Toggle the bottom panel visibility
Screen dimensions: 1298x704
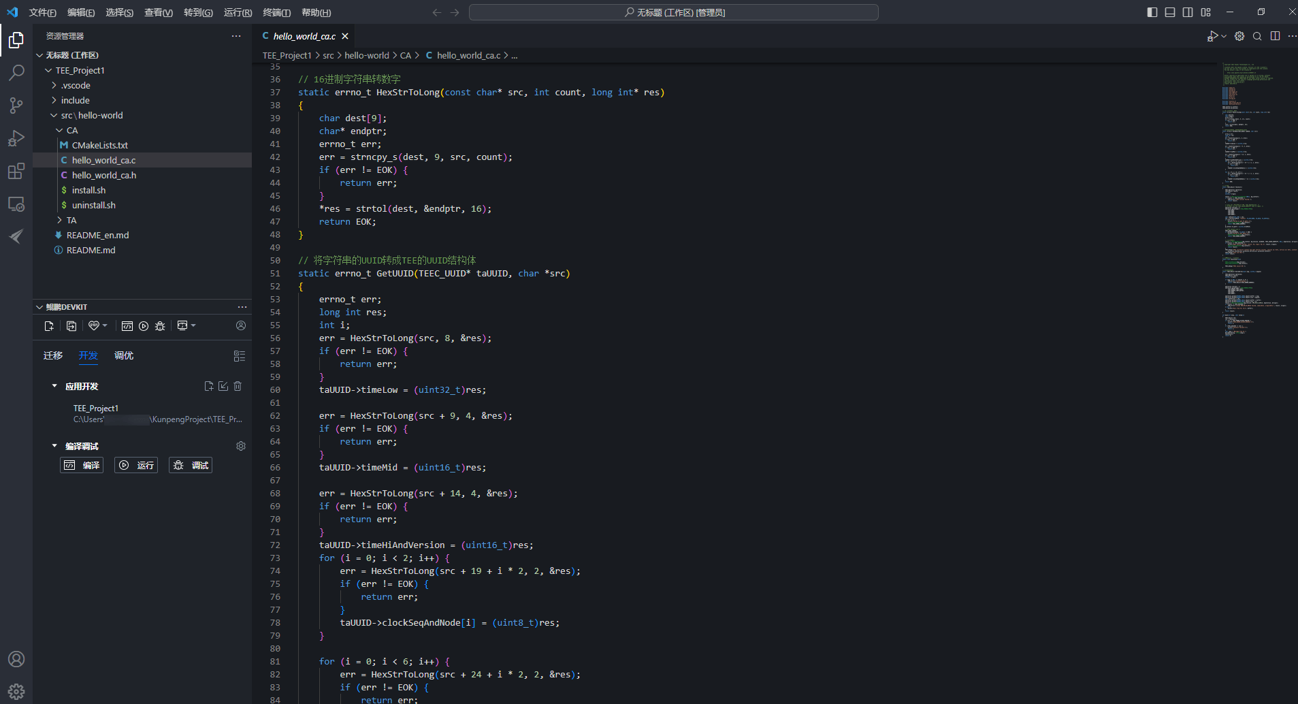pos(1170,12)
